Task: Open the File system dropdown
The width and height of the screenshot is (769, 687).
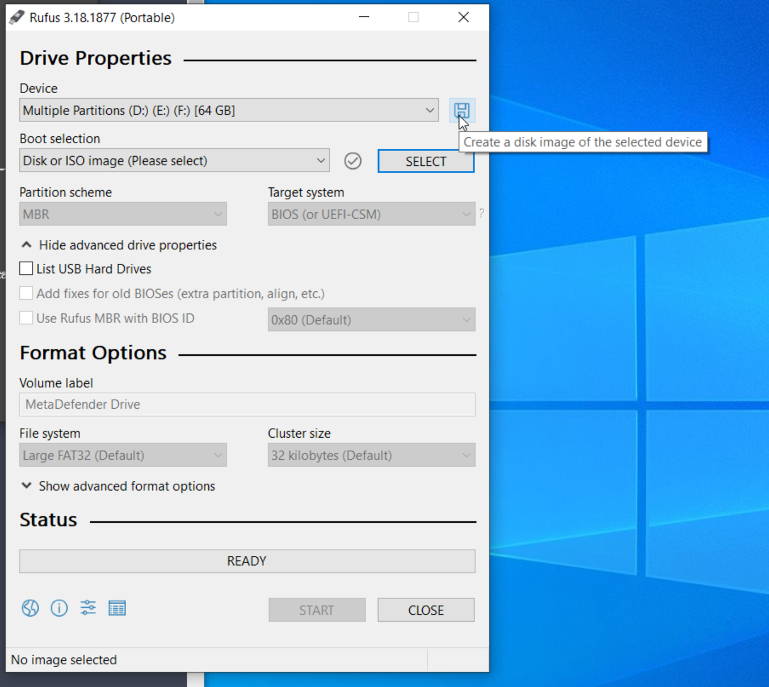Action: click(123, 455)
